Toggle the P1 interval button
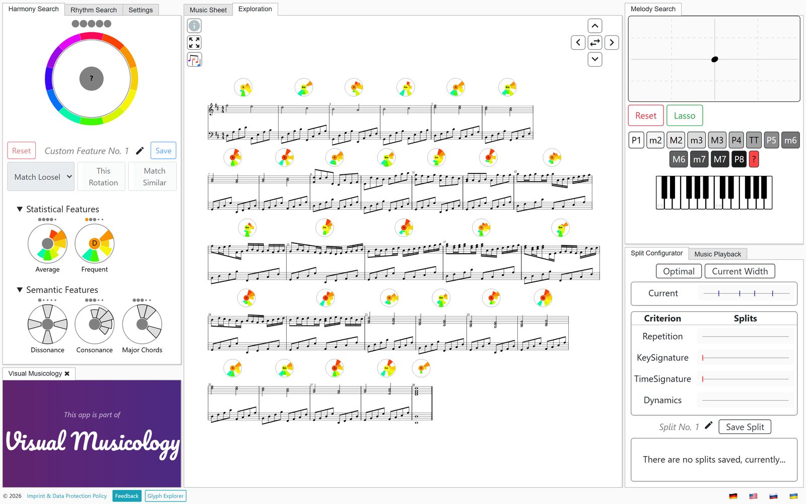806x504 pixels. [636, 140]
